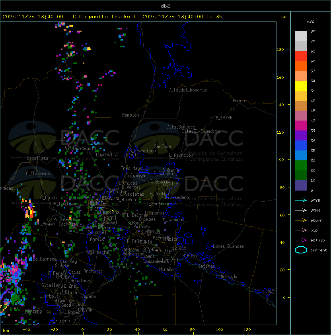Viewport: 331px width, 335px height.
Task: Click the 'Mirador' map label
Action: [x=167, y=269]
